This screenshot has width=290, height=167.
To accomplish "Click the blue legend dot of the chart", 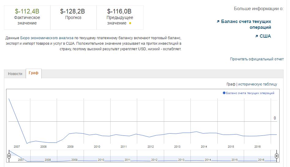I will point(224,93).
